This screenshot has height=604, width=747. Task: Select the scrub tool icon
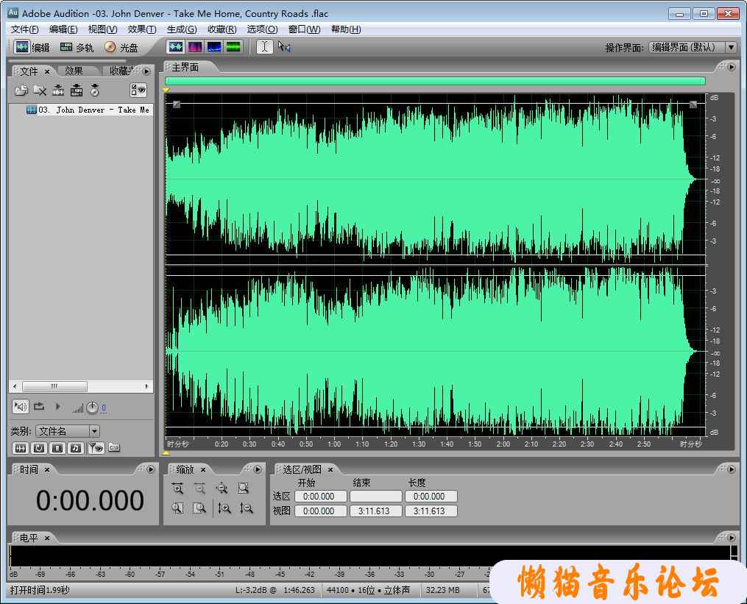(x=284, y=46)
